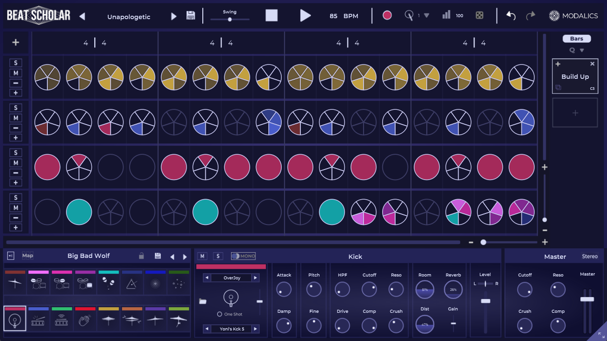Click the Kick Level fader

[486, 301]
